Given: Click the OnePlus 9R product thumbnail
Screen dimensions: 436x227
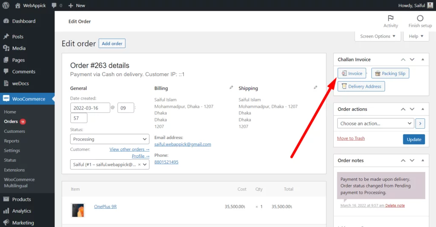Looking at the screenshot, I should pyautogui.click(x=78, y=210).
